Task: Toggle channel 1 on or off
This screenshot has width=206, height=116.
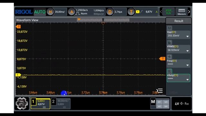Action: (33, 102)
